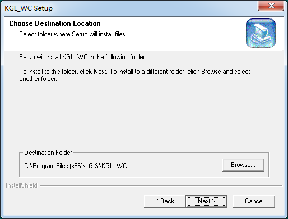
Task: Click the 'Select folder where Setup' subtitle
Action: [73, 34]
